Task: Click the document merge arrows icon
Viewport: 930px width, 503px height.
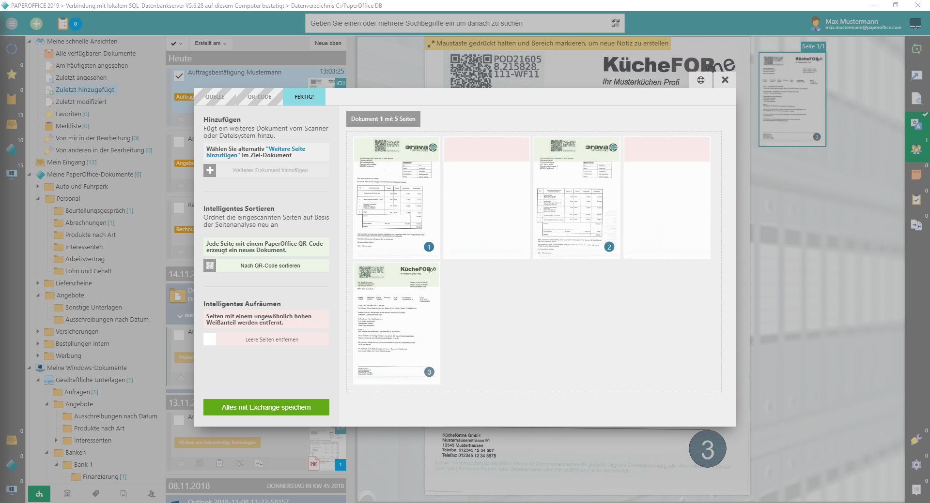Action: tap(916, 225)
